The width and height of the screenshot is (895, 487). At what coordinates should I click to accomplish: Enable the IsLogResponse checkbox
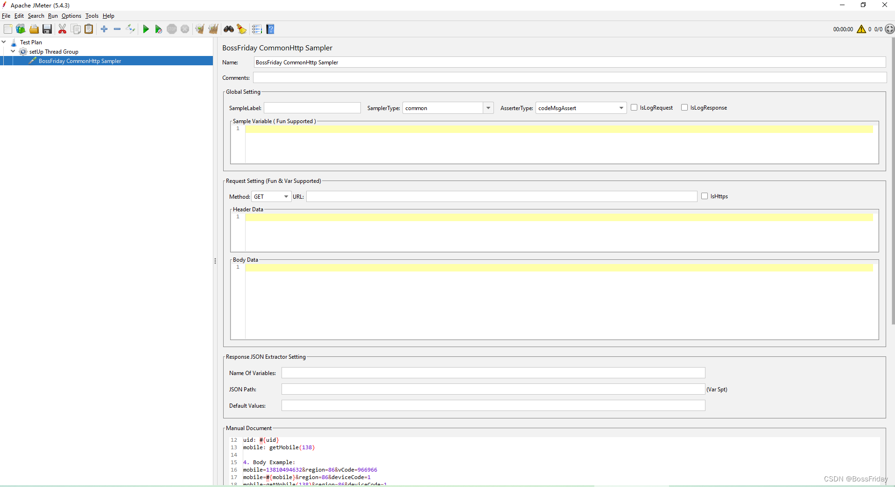point(684,107)
